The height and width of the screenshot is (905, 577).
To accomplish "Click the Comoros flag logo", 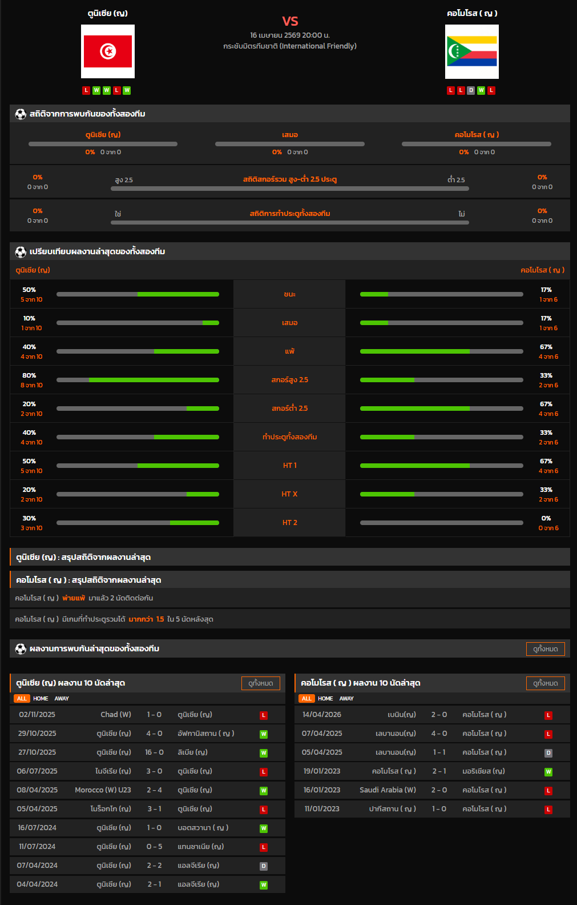I will pyautogui.click(x=471, y=51).
